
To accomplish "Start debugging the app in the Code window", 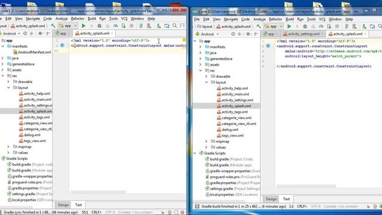I will click(305, 26).
